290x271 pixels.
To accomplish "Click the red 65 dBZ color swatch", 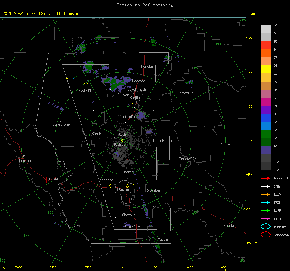I will click(266, 45).
